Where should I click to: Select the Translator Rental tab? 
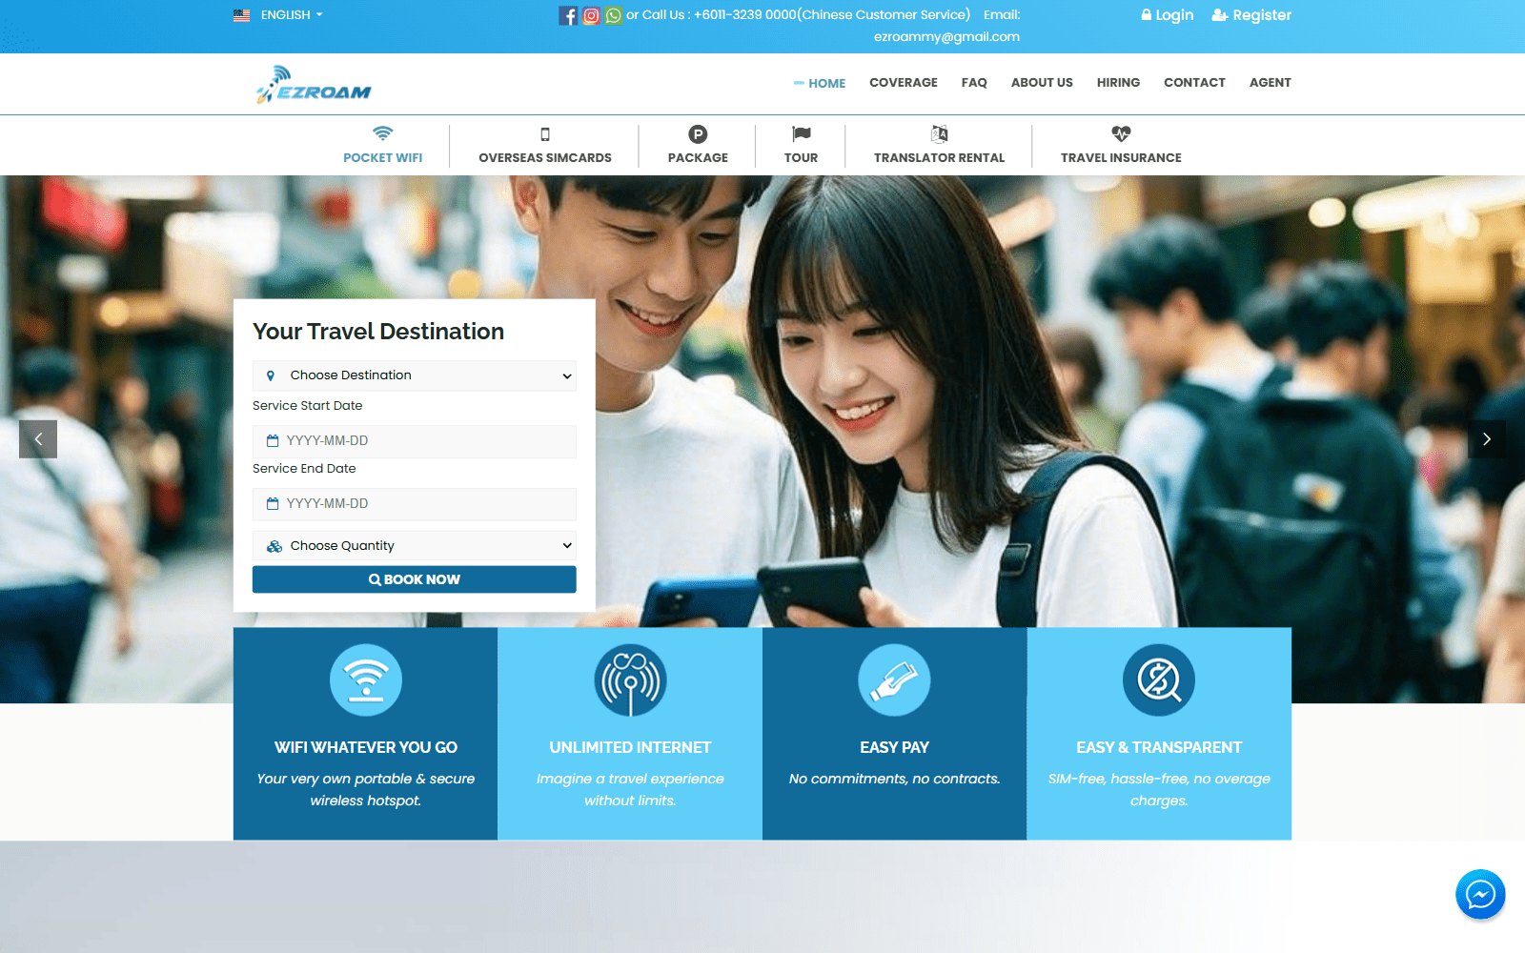[939, 146]
